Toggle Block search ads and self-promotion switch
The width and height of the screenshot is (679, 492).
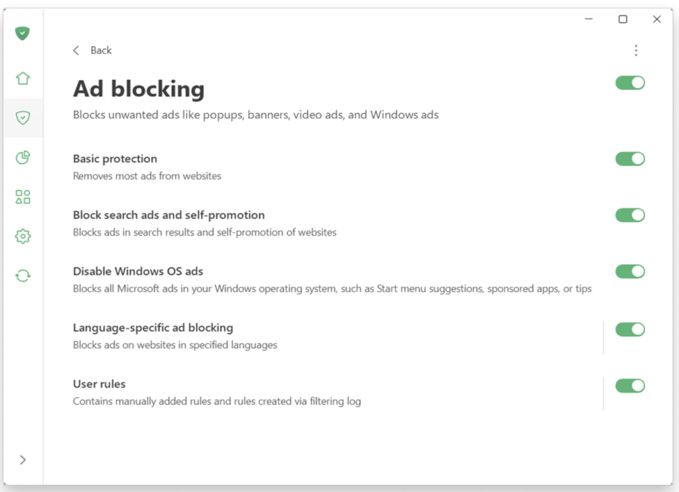coord(630,215)
